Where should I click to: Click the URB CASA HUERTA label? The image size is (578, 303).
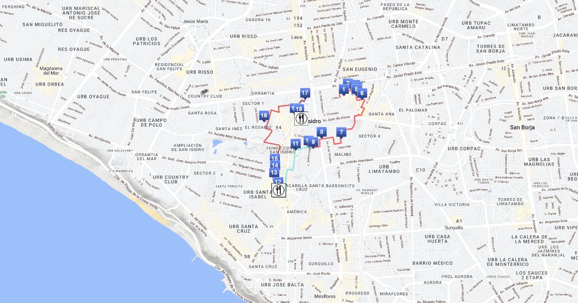(x=437, y=239)
